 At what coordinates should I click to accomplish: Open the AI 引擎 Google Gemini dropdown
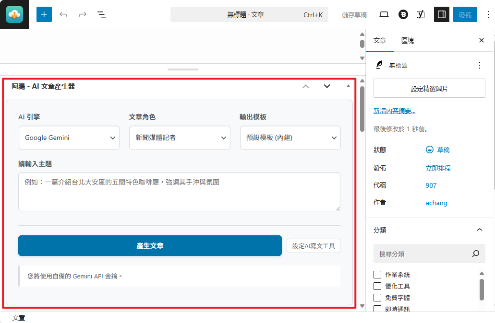pos(69,138)
